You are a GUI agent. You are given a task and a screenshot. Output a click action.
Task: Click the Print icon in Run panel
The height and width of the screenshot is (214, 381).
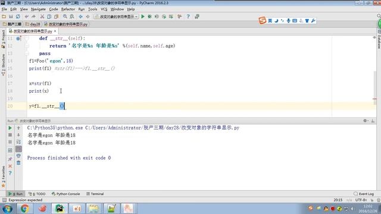point(18,156)
